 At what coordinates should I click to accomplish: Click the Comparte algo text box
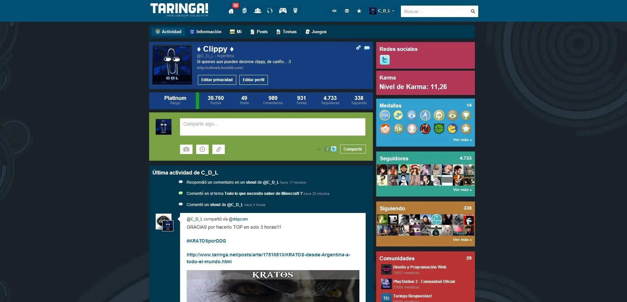pyautogui.click(x=273, y=127)
